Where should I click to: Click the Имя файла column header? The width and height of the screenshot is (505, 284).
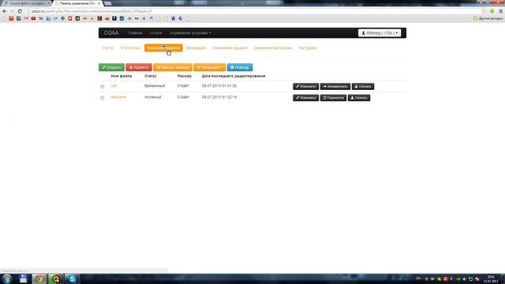pyautogui.click(x=121, y=76)
